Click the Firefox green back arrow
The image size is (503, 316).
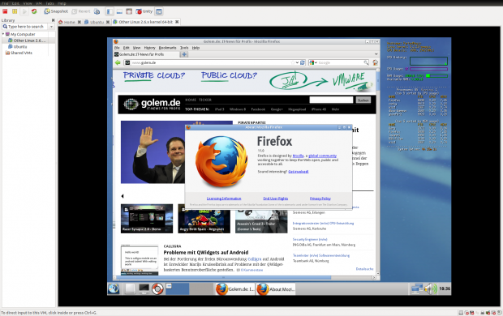tap(118, 63)
